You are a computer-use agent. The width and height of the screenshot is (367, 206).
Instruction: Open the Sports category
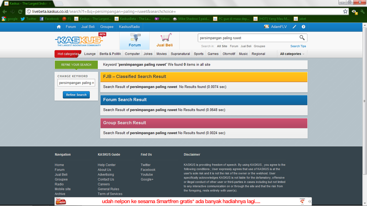(199, 54)
